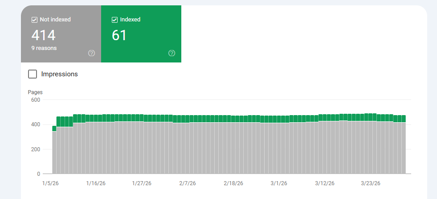Select the 2/18/26 axis date
The image size is (437, 199).
tap(233, 183)
